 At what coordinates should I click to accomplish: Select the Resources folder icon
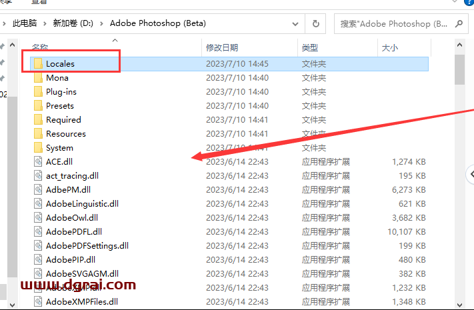38,134
